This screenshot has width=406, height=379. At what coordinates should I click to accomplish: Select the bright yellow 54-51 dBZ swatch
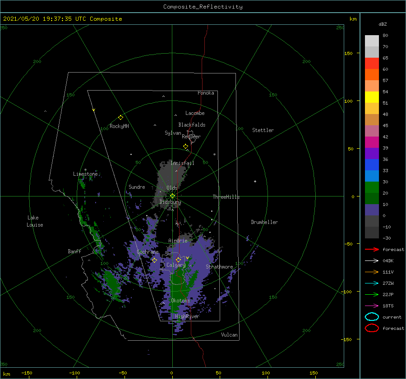372,97
